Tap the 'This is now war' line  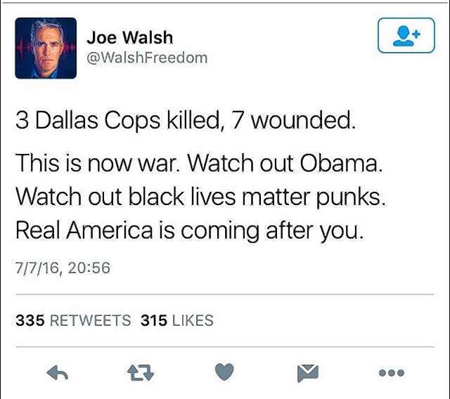tap(199, 164)
